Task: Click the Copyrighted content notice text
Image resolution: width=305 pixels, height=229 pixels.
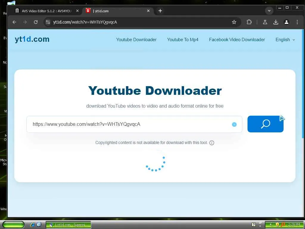Action: 152,143
